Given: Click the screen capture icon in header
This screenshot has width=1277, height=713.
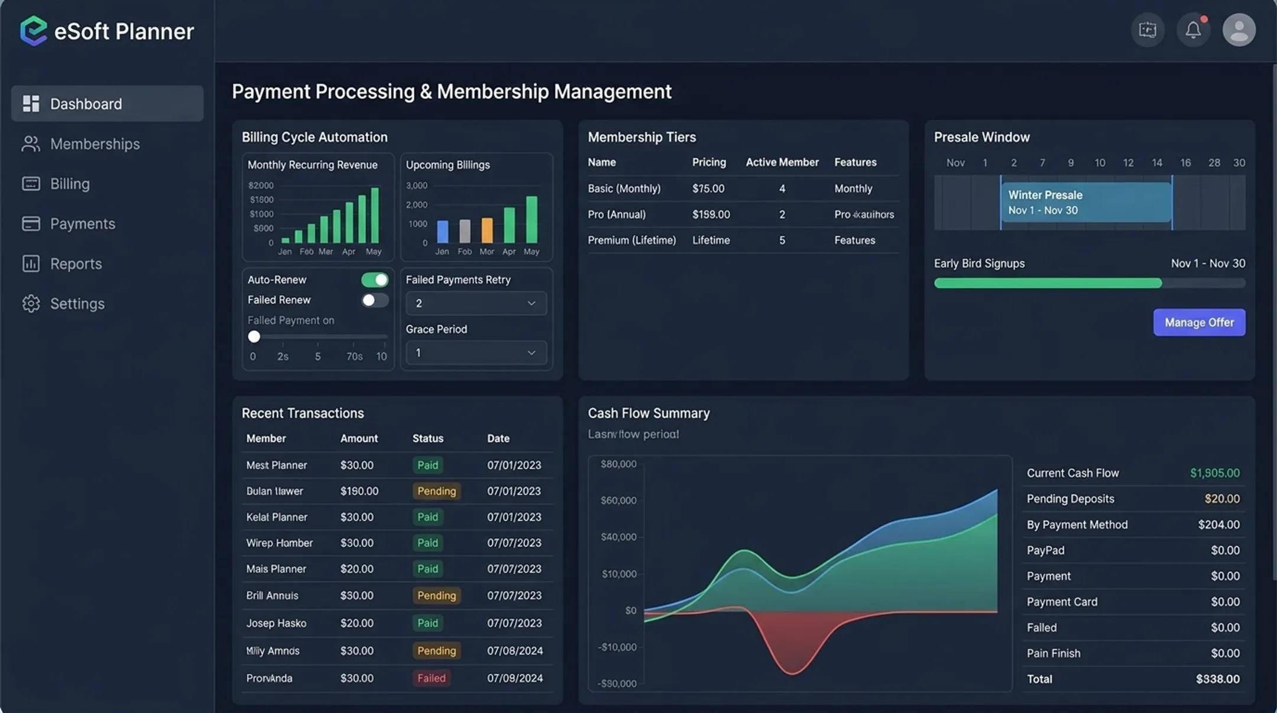Looking at the screenshot, I should coord(1148,30).
